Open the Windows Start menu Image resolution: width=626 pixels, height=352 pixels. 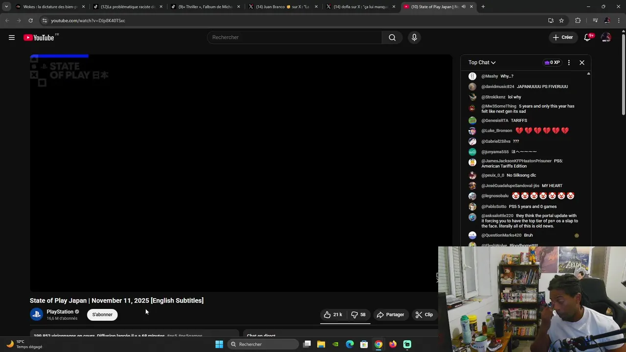click(219, 344)
